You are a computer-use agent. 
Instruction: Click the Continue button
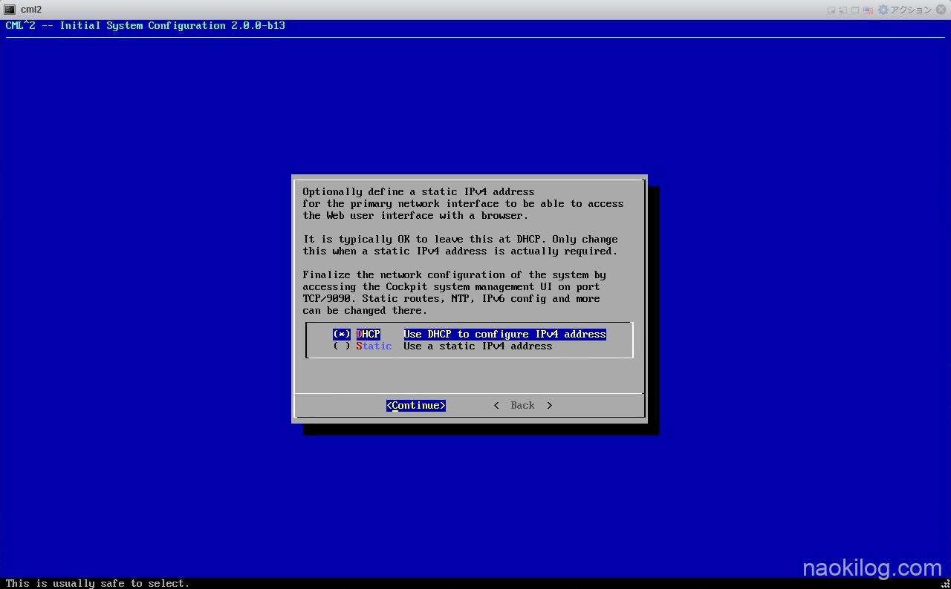[x=416, y=406]
